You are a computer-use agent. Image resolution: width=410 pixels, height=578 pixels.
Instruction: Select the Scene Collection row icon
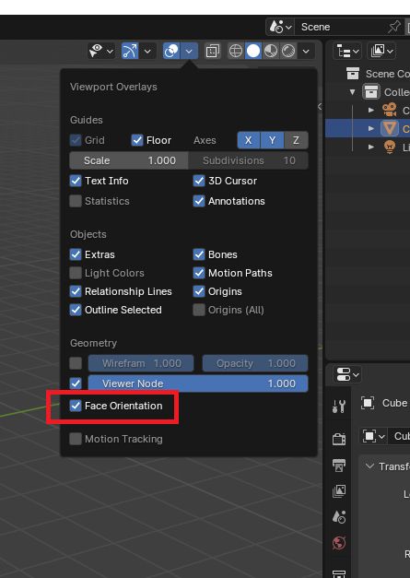353,74
